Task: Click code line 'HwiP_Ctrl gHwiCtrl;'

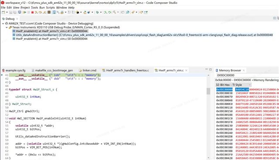Action: [x=24, y=111]
